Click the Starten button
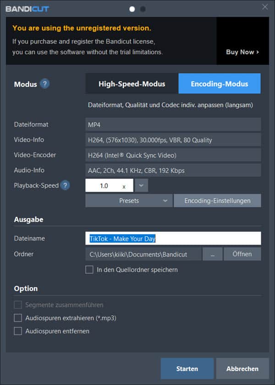Viewport: 275px width, 385px height. point(187,368)
